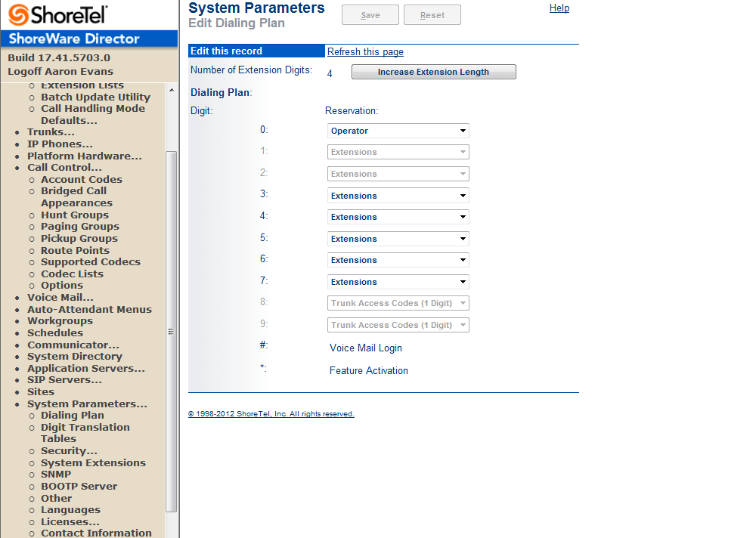
Task: Open Other system parameters
Action: click(57, 498)
